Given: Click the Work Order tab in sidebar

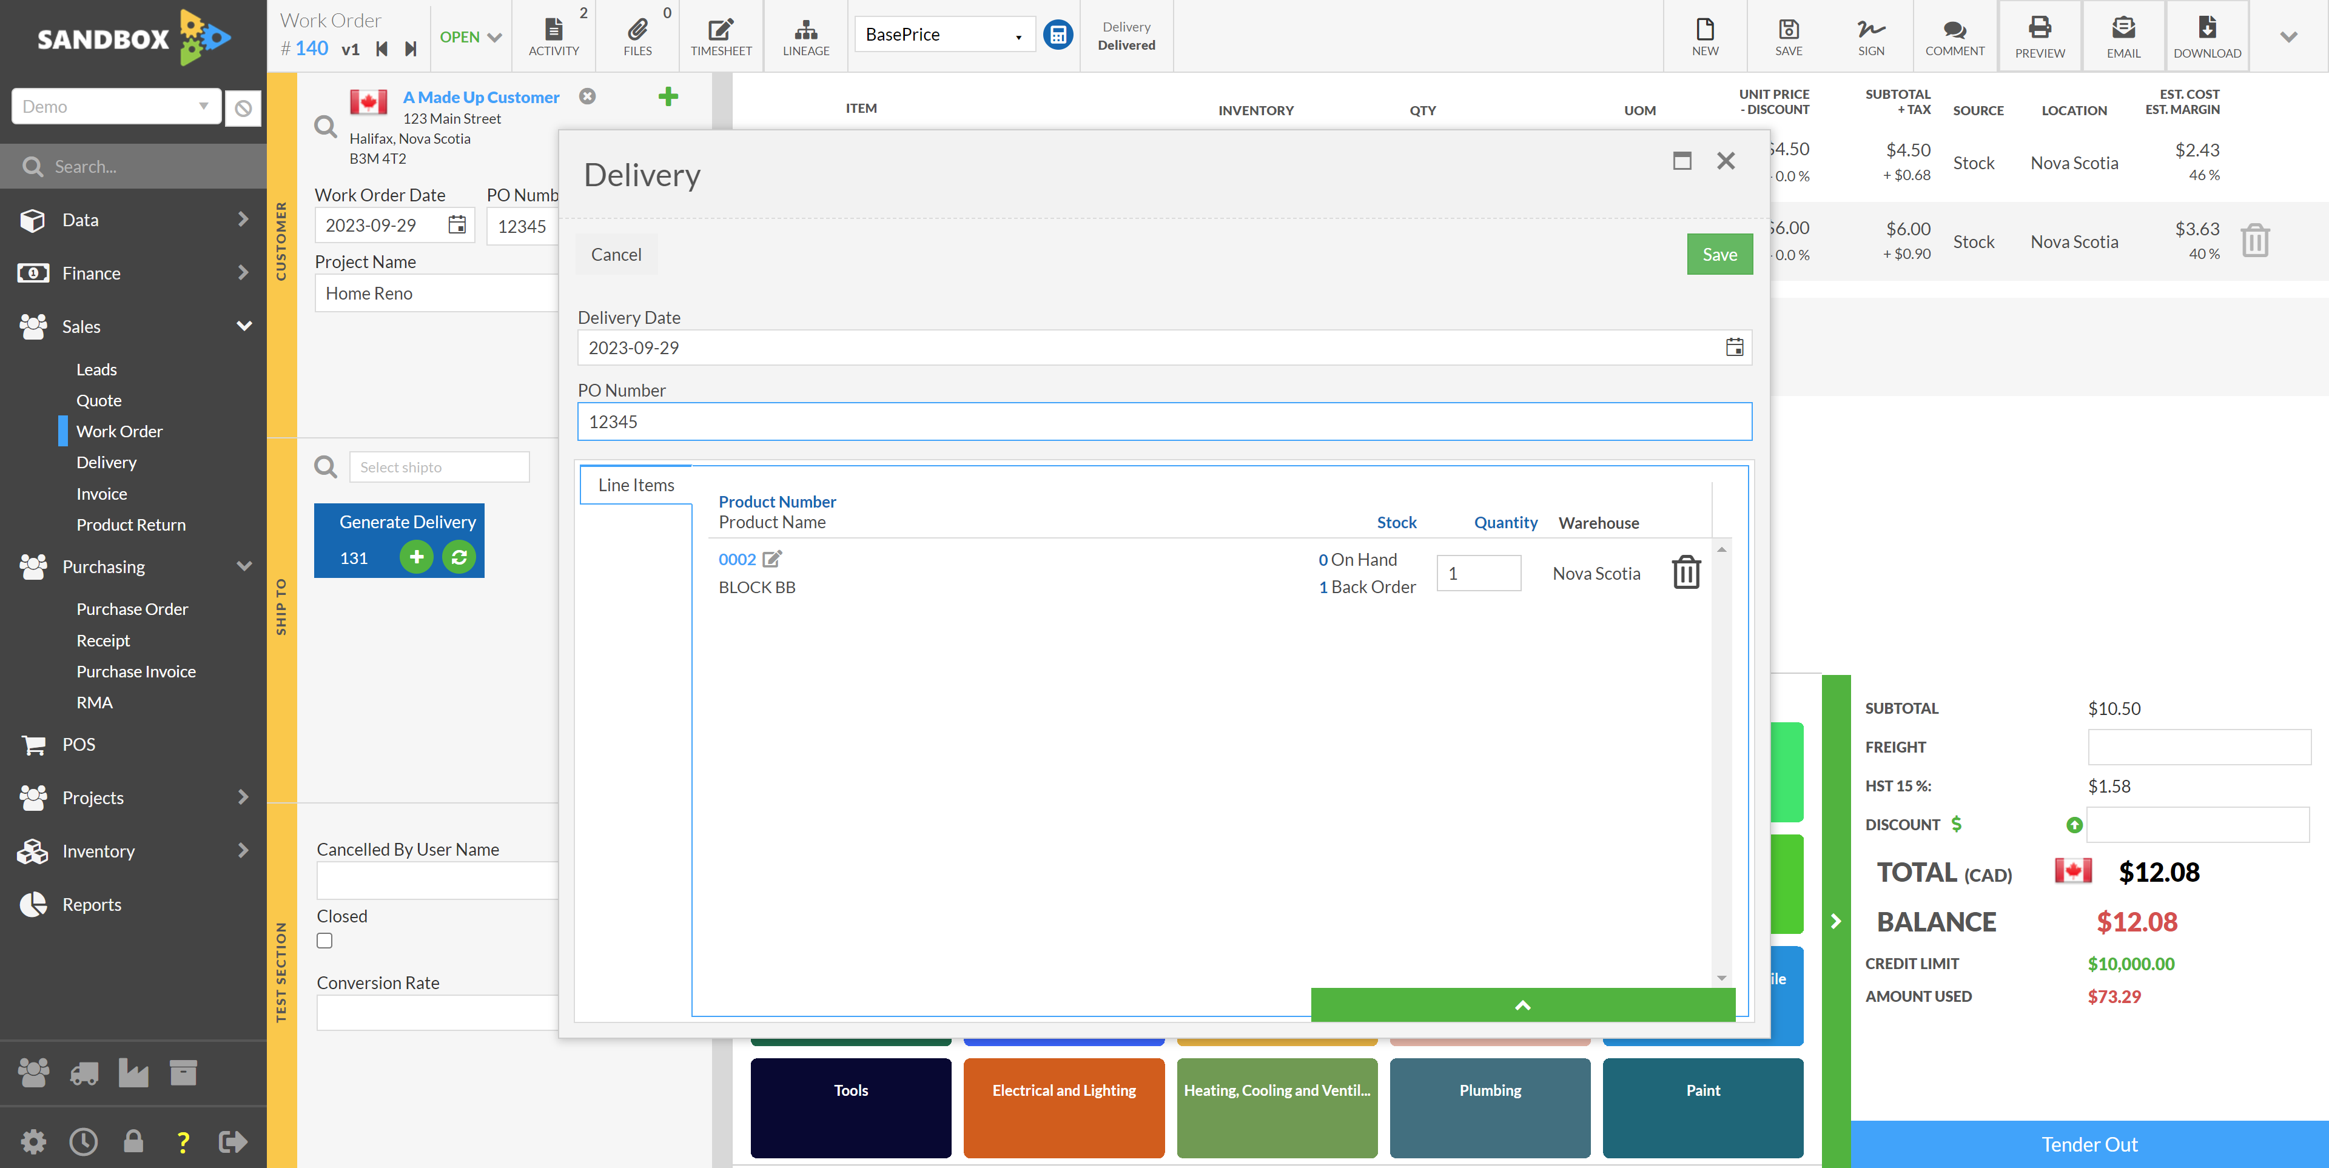Looking at the screenshot, I should point(119,431).
